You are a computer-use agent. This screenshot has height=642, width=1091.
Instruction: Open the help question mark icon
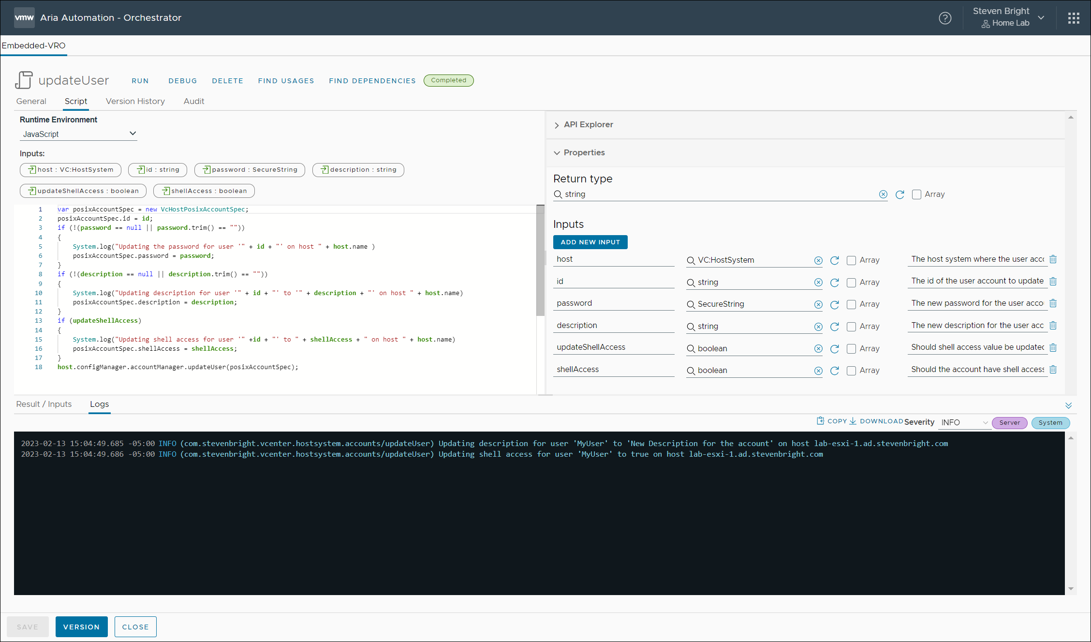(945, 18)
